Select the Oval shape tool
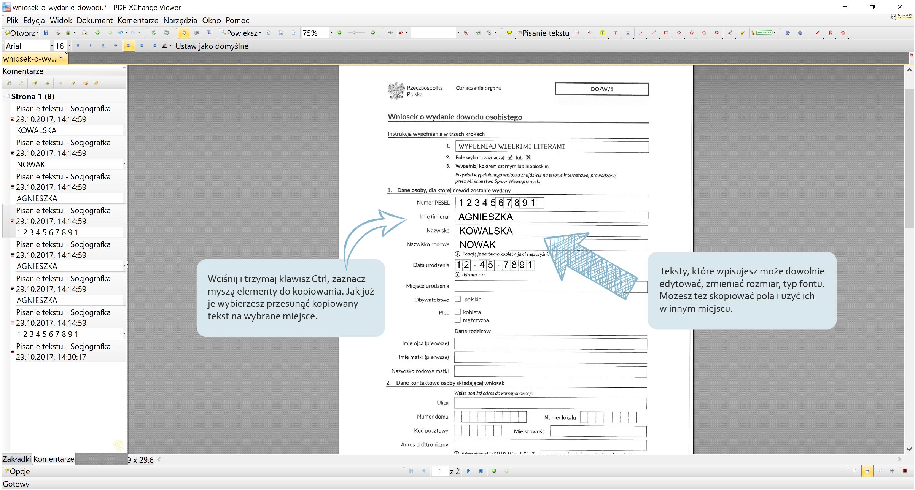Image resolution: width=915 pixels, height=490 pixels. tap(679, 33)
